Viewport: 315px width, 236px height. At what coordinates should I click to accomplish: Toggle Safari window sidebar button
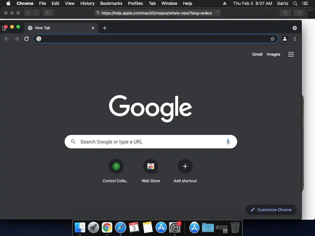(x=48, y=13)
